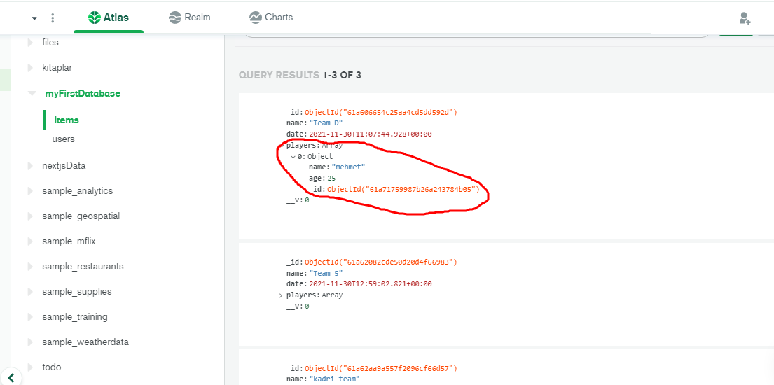Click the kadri team document ObjectId
Viewport: 774px width, 385px height.
381,368
